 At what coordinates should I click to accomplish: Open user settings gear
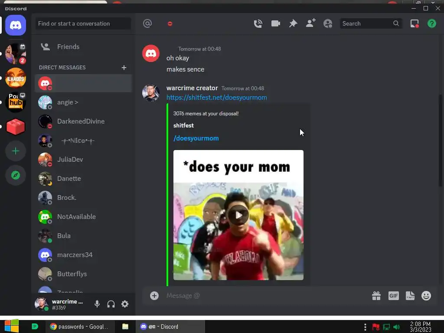[x=125, y=304]
